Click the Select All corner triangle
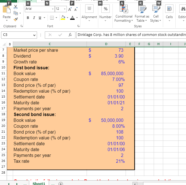Screen dimensions: 186x185 click(4, 44)
